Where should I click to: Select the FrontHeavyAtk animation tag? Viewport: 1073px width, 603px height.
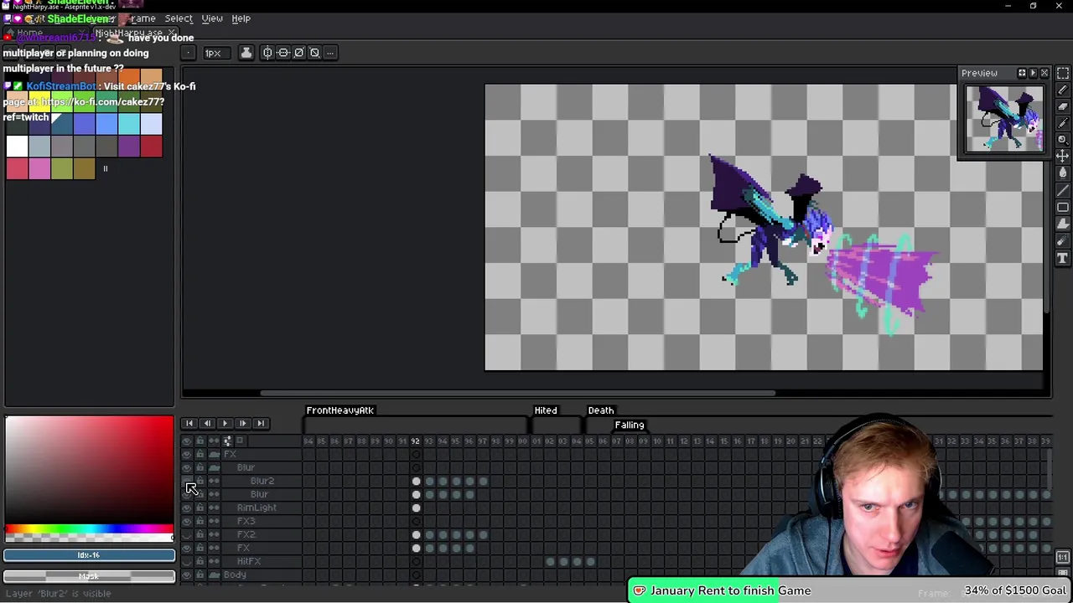point(340,410)
